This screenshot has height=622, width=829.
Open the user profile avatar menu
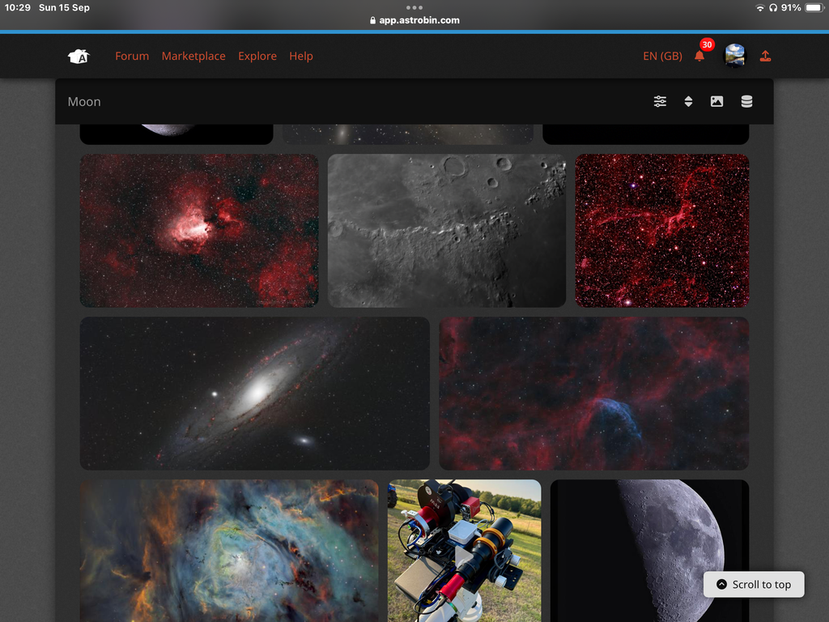point(734,56)
